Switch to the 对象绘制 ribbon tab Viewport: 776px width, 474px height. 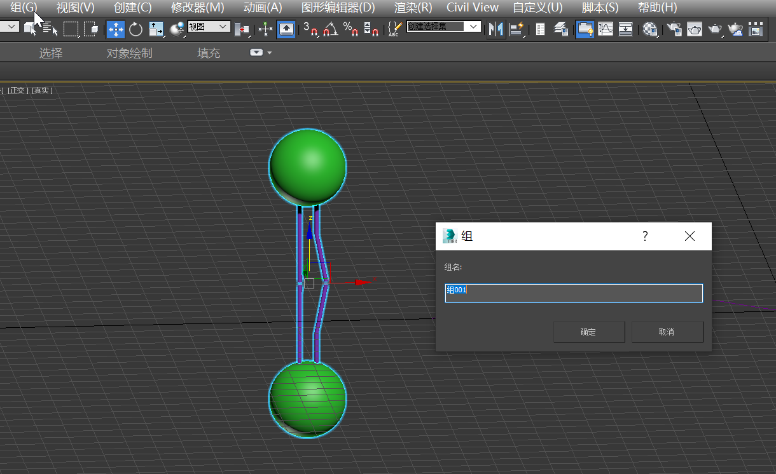(130, 53)
